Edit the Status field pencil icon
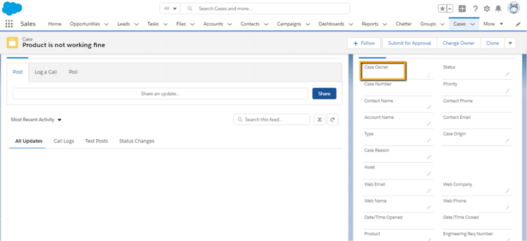The image size is (527, 241). coord(507,74)
